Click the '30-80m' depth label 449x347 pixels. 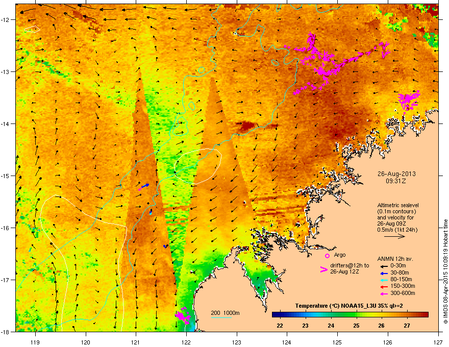[400, 272]
